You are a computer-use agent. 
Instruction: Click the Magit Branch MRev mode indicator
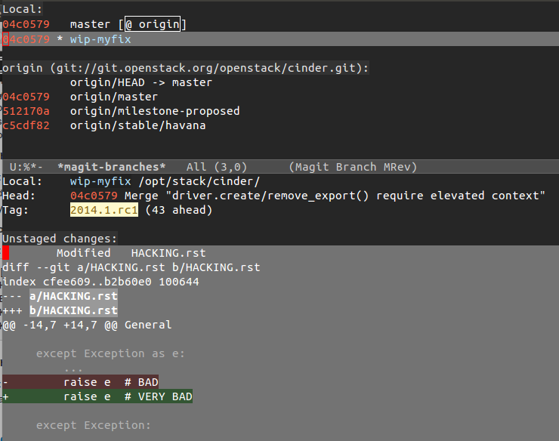pyautogui.click(x=353, y=167)
